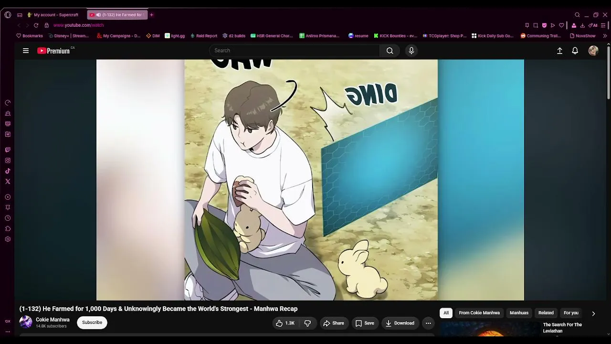
Task: Open the GX Corner sidebar button
Action: [8, 322]
